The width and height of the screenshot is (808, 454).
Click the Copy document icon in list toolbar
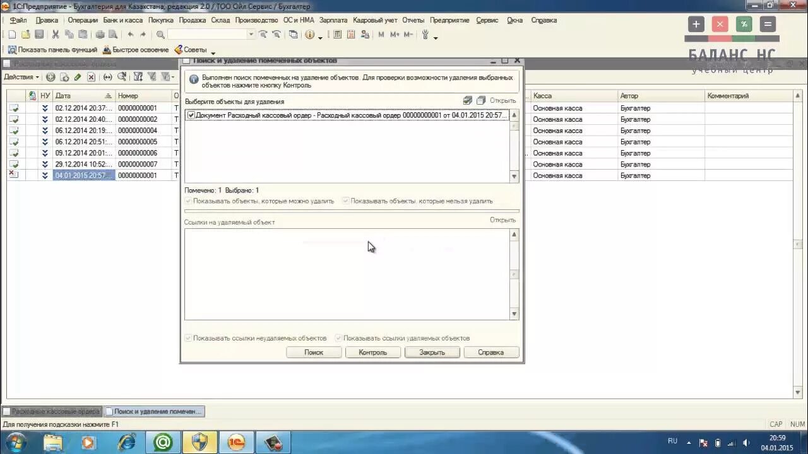pyautogui.click(x=64, y=77)
